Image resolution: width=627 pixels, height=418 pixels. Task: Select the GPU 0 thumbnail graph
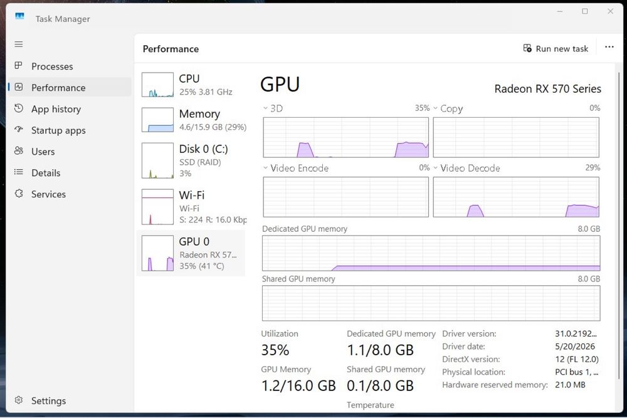coord(157,253)
